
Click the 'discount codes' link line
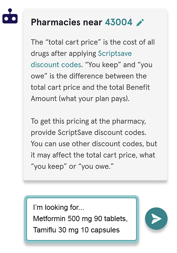pyautogui.click(x=56, y=65)
